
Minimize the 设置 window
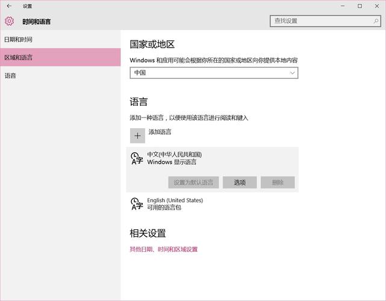343,6
